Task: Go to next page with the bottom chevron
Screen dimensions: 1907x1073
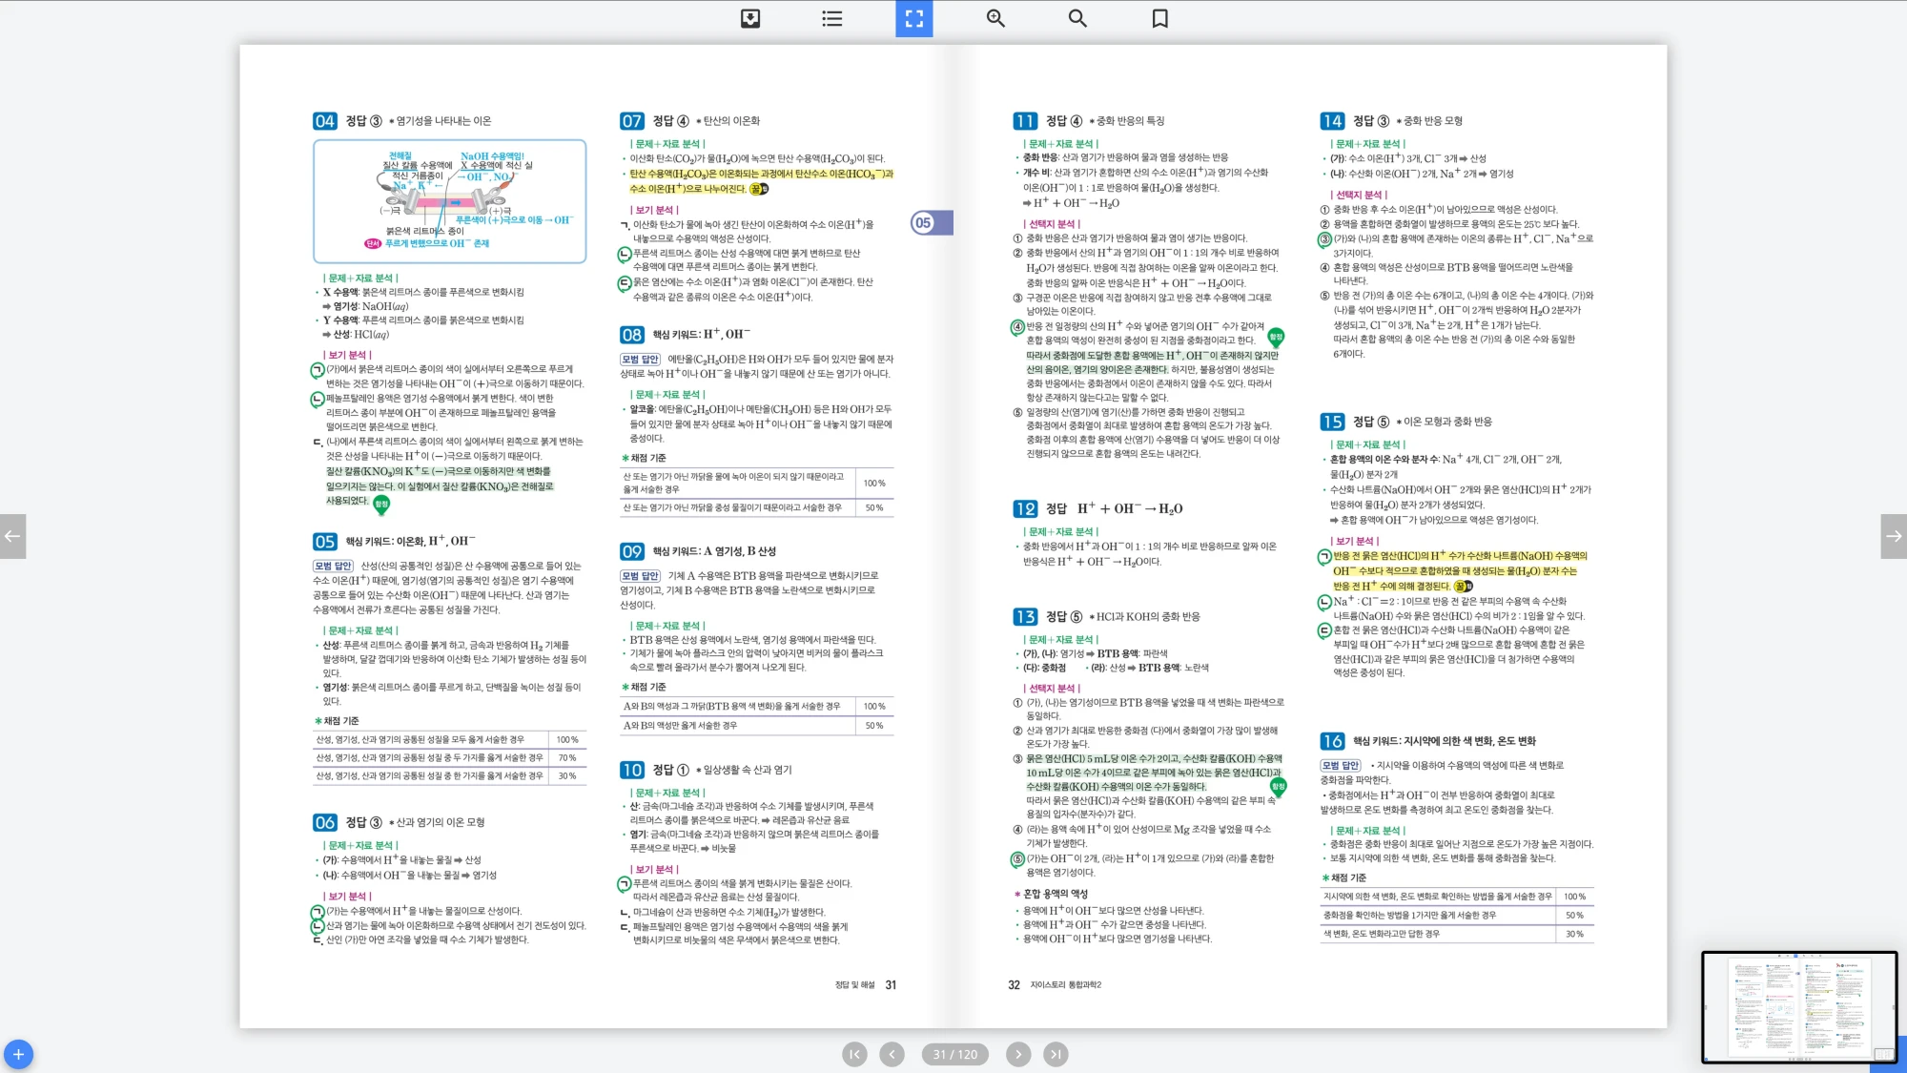Action: (1018, 1054)
